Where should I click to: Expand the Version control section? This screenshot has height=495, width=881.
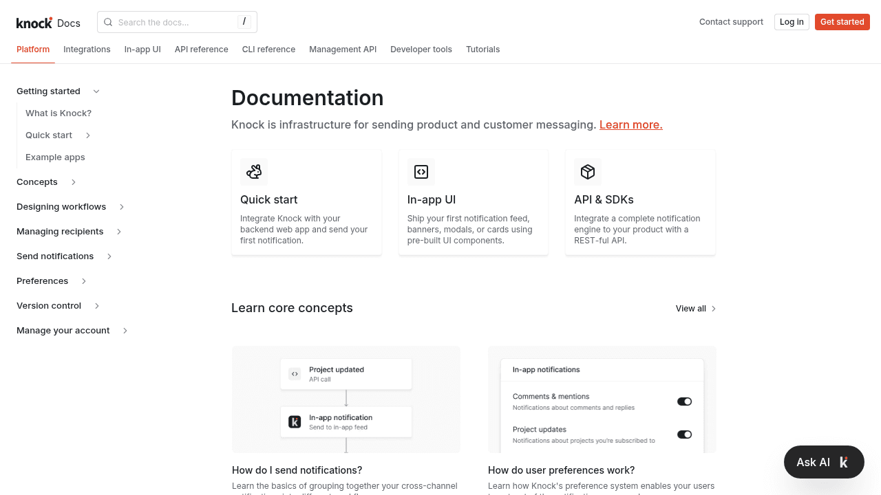tap(97, 306)
